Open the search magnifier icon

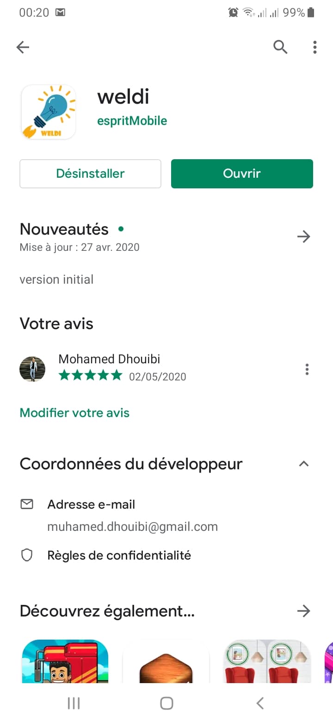coord(280,47)
